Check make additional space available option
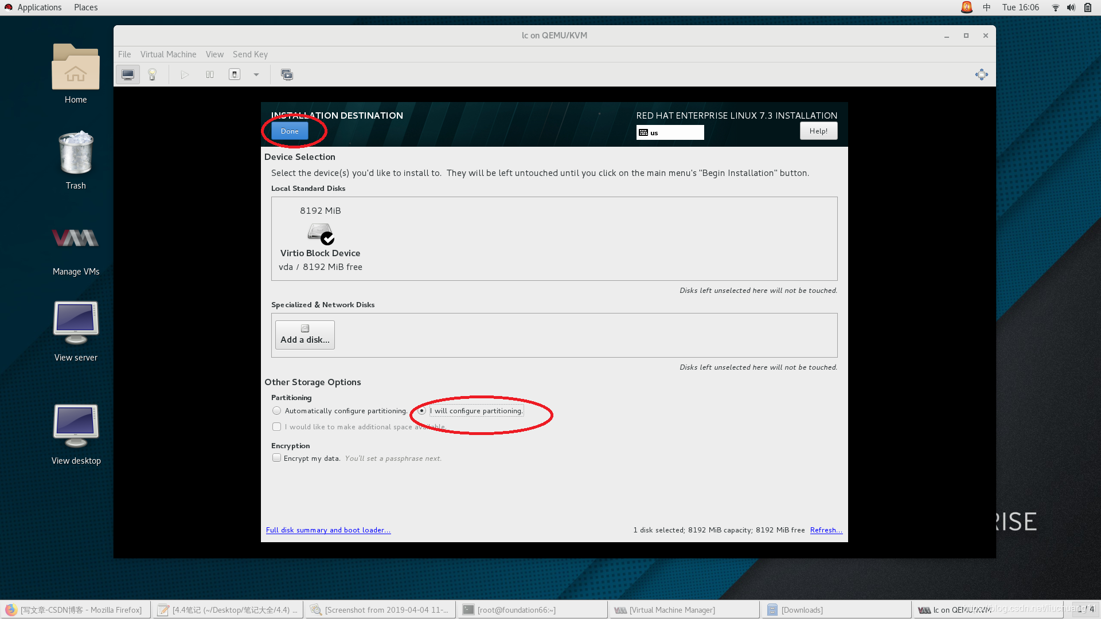This screenshot has width=1101, height=619. click(x=360, y=427)
